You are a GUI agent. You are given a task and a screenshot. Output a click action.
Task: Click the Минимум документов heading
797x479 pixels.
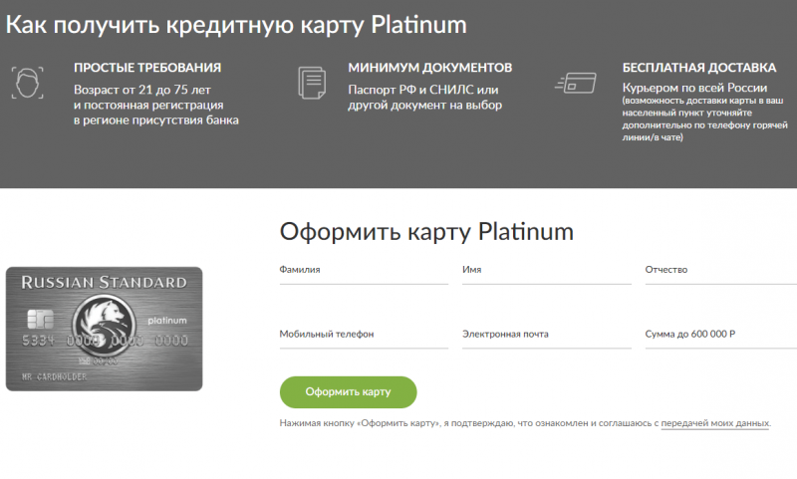(x=430, y=68)
